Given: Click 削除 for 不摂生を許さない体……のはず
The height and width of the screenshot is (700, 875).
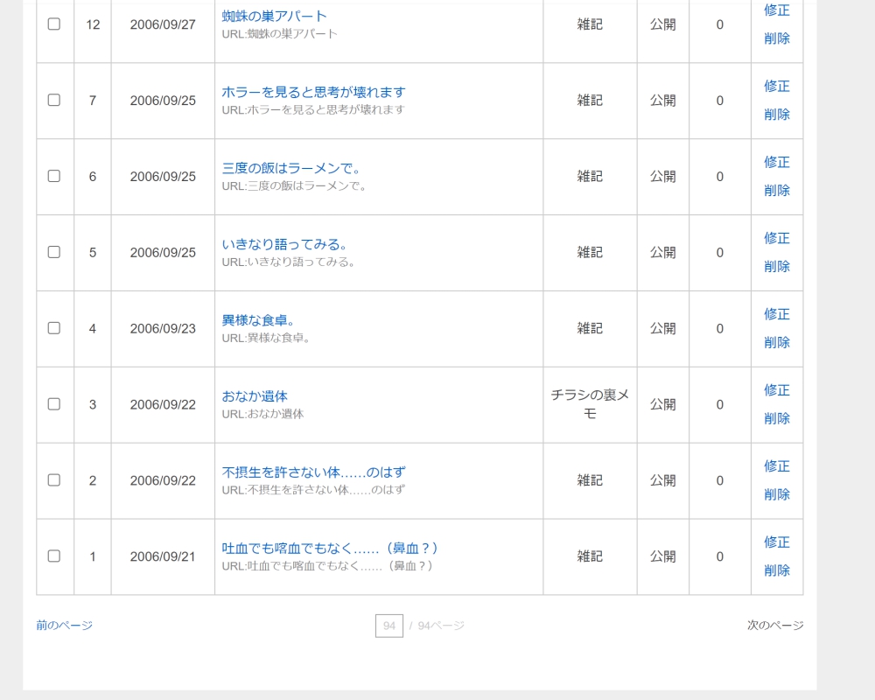Looking at the screenshot, I should 777,494.
